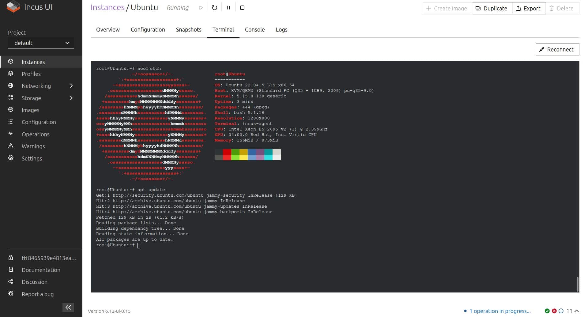
Task: Switch to the Console tab
Action: coord(254,29)
